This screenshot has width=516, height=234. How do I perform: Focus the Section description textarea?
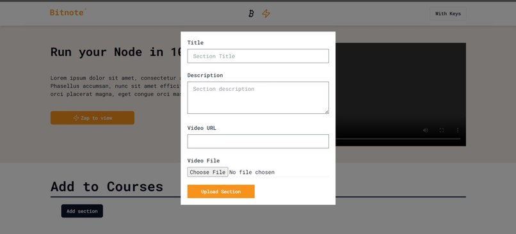click(258, 98)
